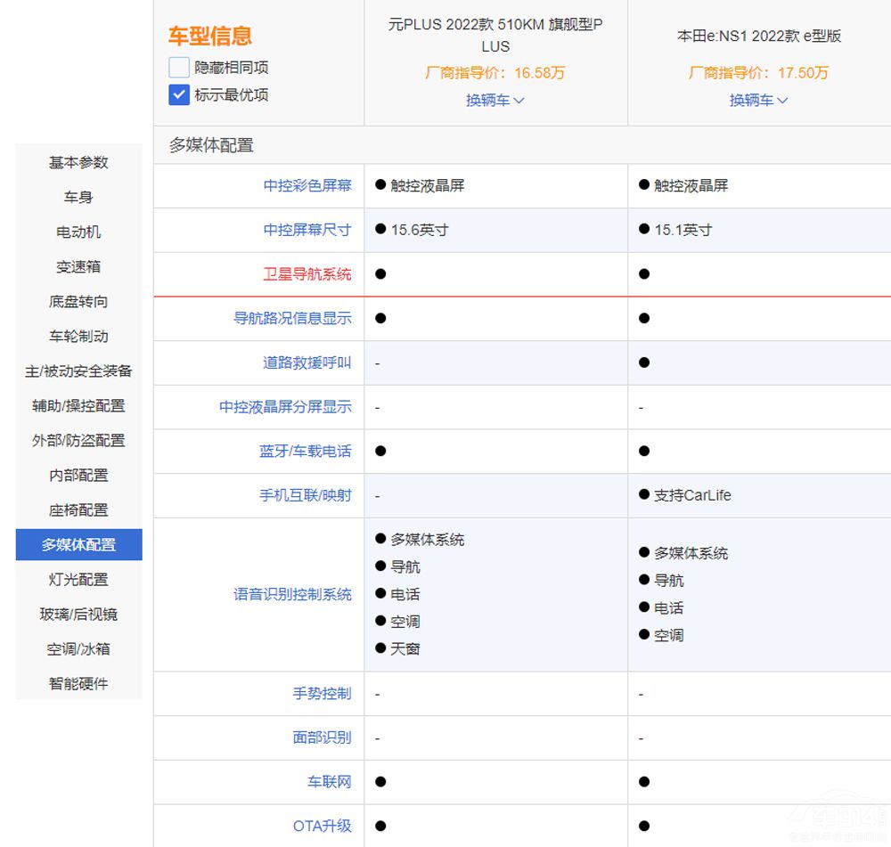891x847 pixels.
Task: Open the 卫星导航系统 red link
Action: (x=307, y=274)
